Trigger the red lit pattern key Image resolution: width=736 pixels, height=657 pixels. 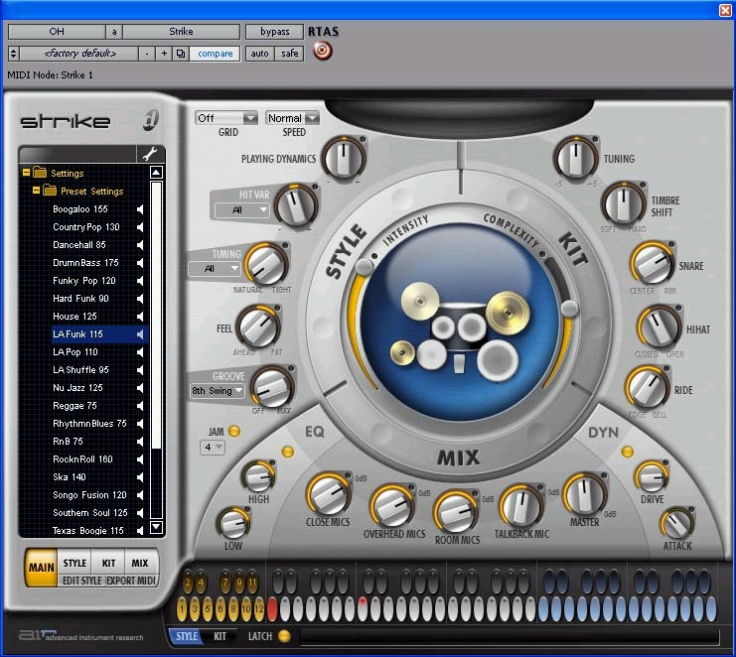272,608
